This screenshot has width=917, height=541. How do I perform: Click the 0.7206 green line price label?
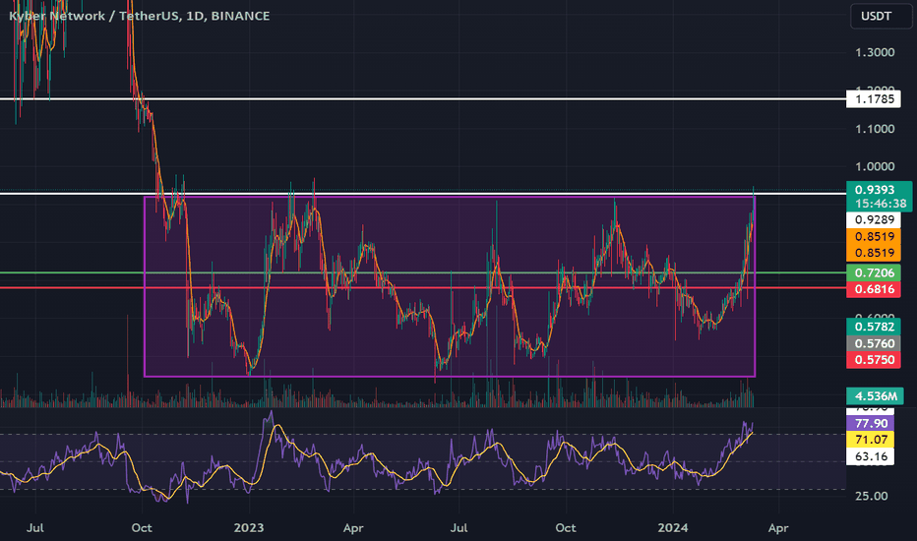point(875,272)
